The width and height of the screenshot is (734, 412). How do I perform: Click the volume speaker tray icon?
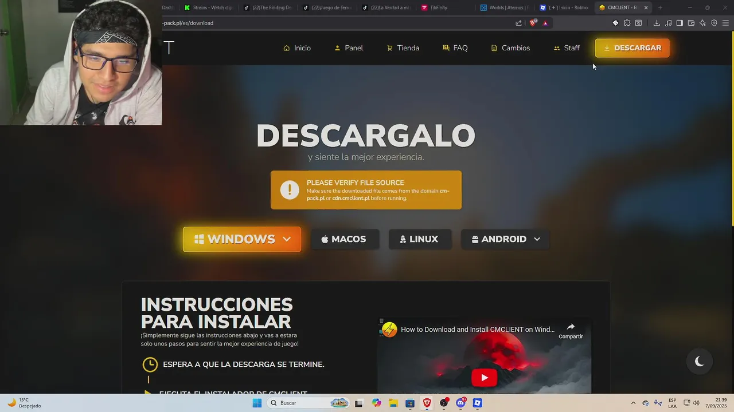[696, 403]
